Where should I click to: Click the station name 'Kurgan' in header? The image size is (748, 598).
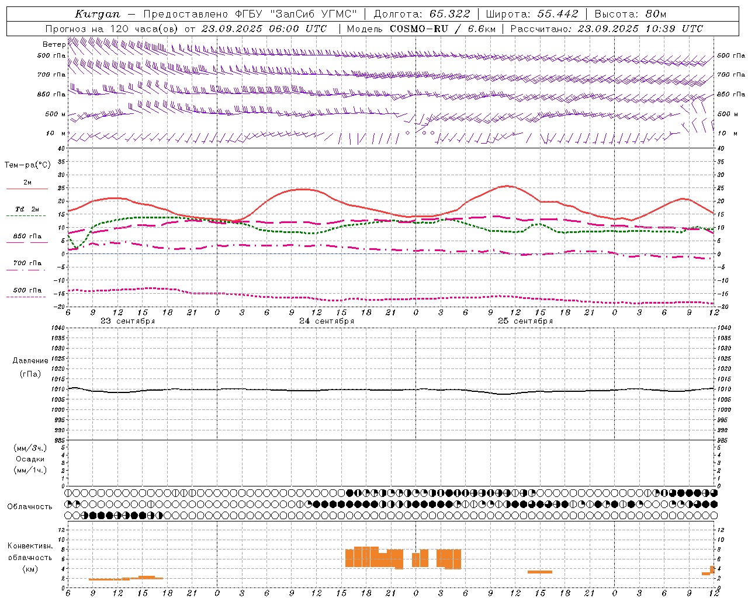coord(98,14)
